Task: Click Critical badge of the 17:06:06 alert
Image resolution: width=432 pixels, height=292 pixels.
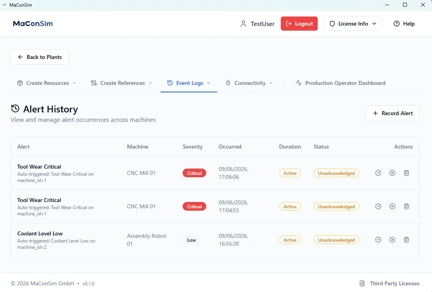Action: [x=194, y=173]
